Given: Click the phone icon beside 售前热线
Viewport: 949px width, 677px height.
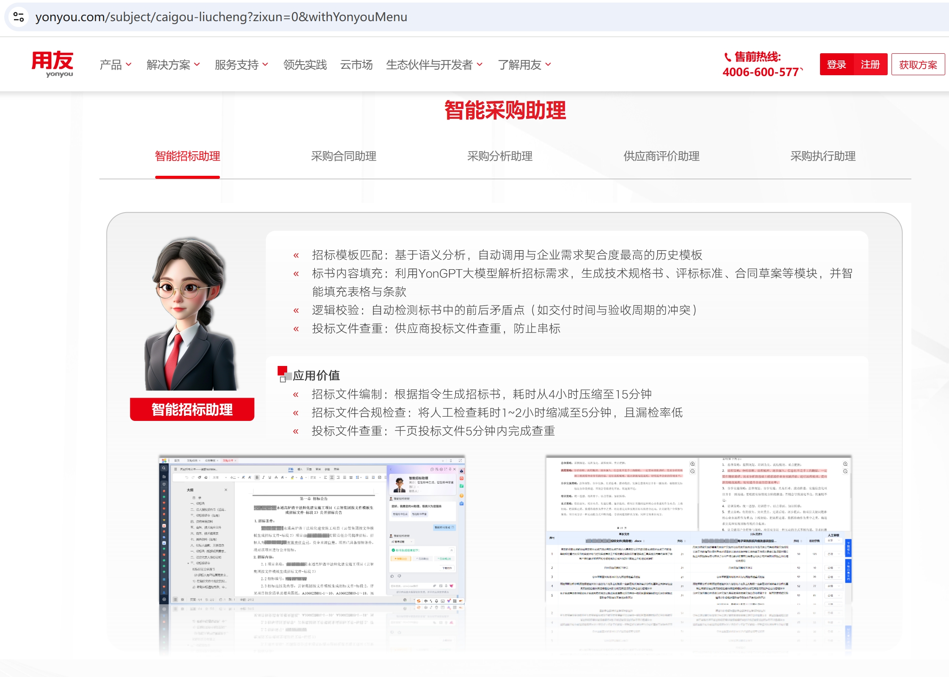Looking at the screenshot, I should click(x=727, y=57).
